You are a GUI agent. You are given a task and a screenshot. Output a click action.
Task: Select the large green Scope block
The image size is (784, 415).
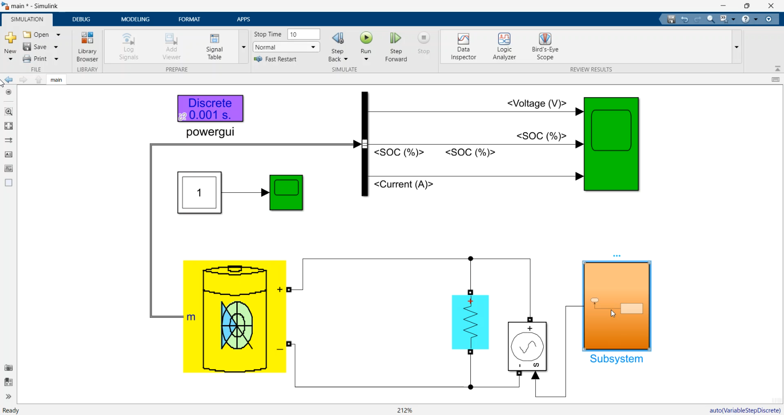pos(611,144)
